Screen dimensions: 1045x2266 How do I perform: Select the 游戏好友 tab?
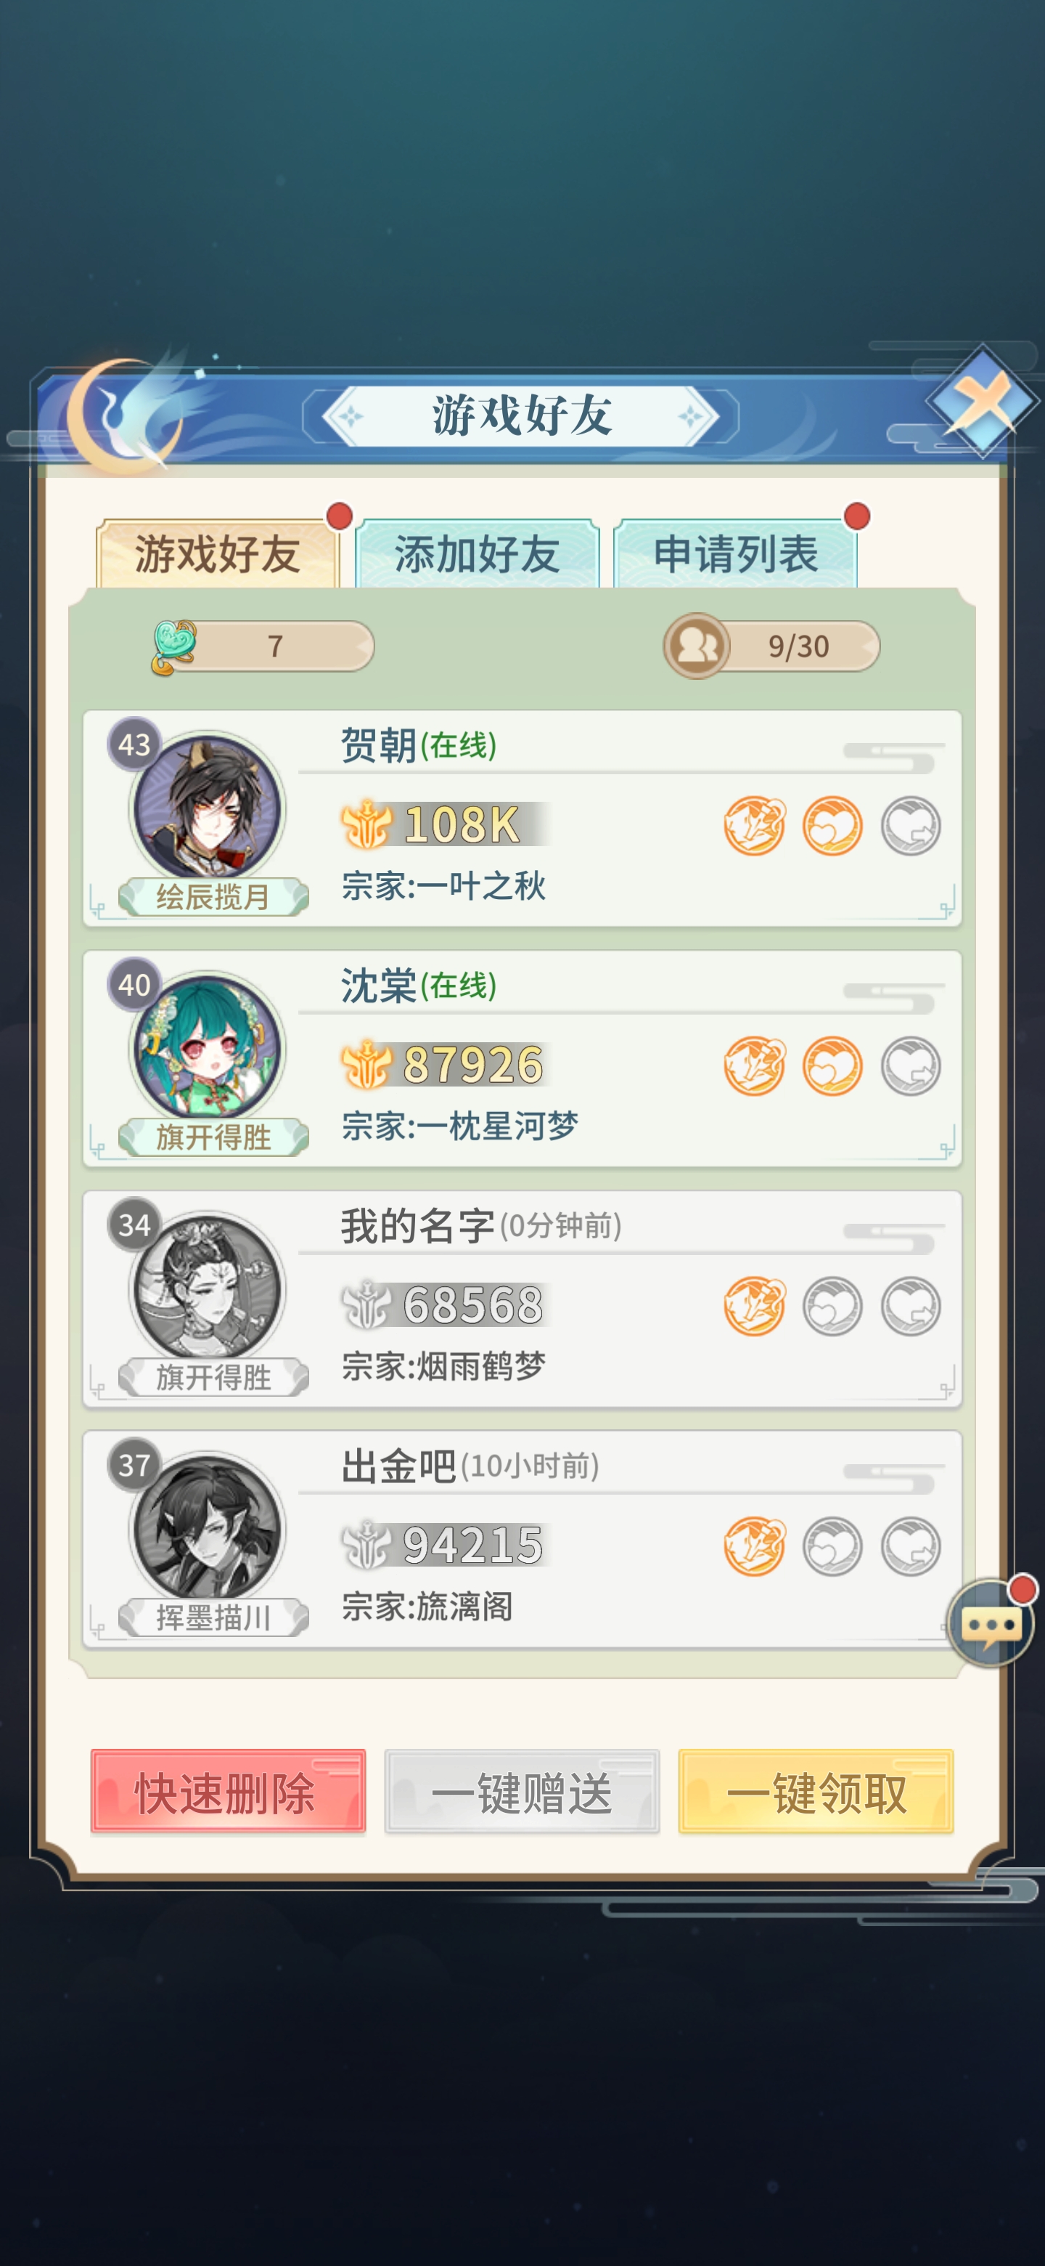217,554
